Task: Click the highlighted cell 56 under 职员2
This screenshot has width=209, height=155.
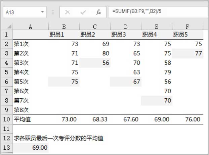Action: (x=95, y=63)
